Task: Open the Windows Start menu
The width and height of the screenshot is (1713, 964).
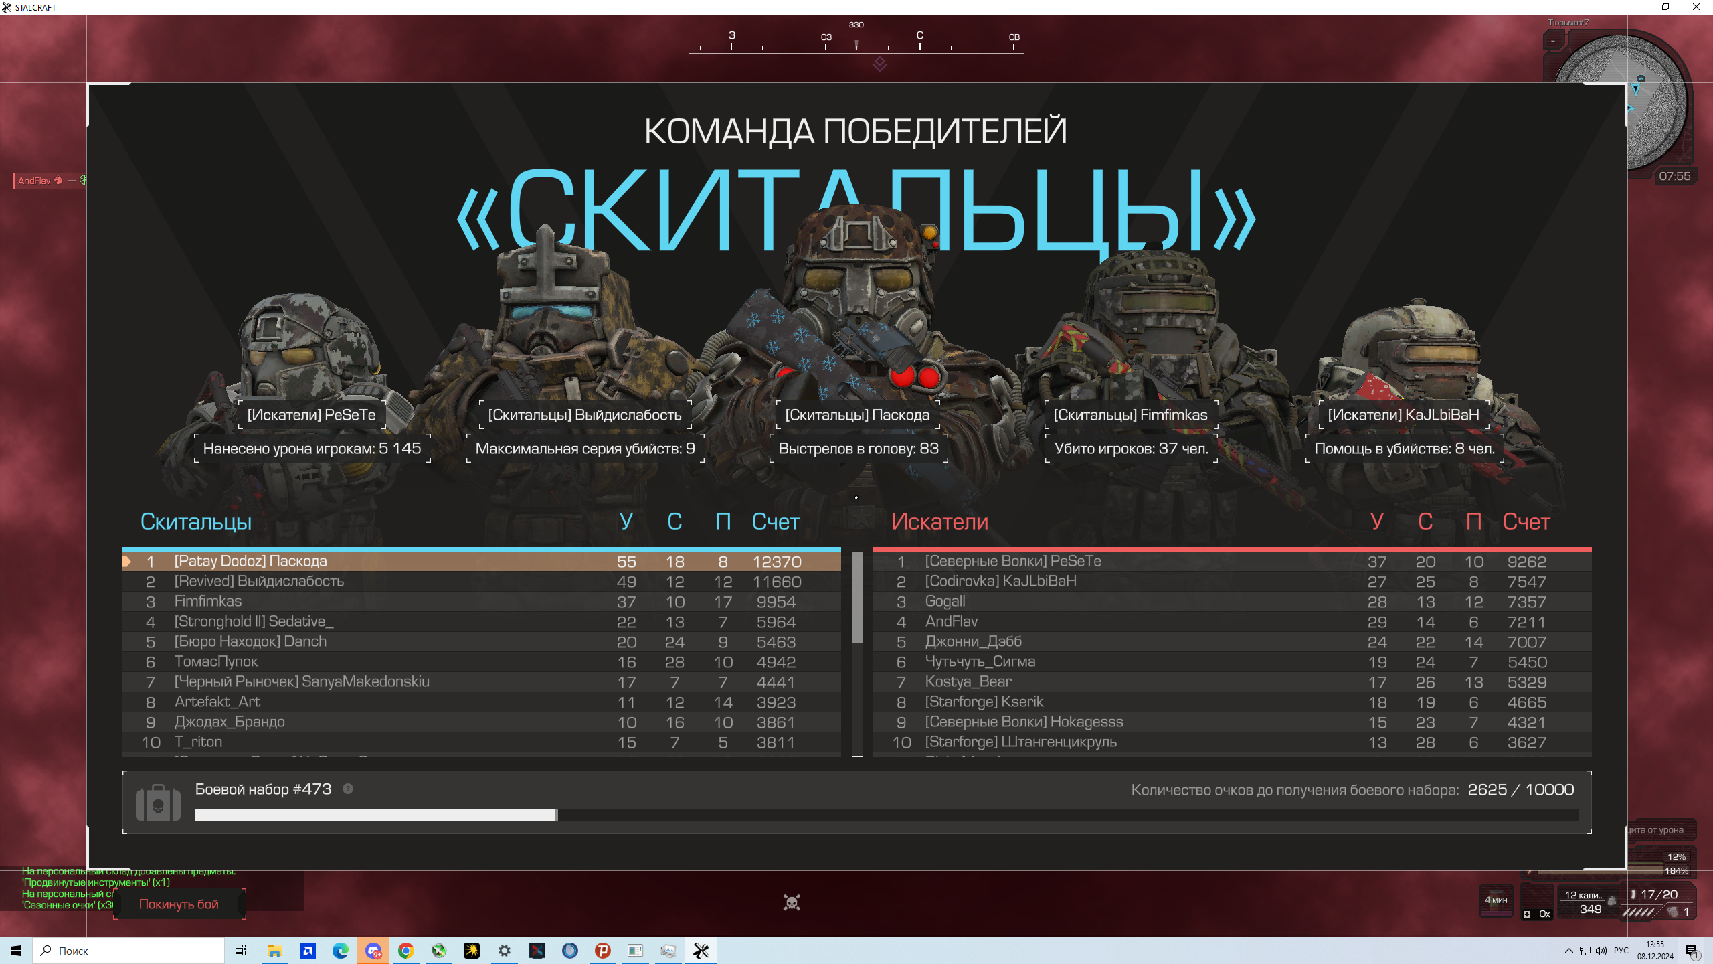Action: tap(16, 951)
